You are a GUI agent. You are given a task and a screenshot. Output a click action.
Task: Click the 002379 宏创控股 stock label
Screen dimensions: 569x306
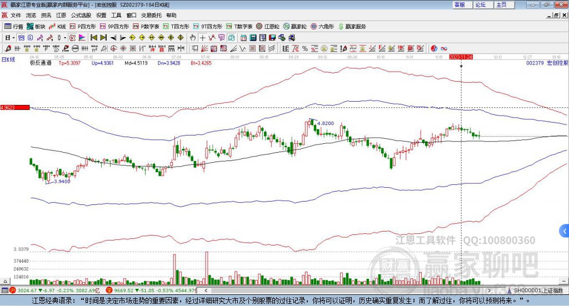pos(547,63)
